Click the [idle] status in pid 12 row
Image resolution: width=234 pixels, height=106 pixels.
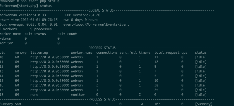201,67
